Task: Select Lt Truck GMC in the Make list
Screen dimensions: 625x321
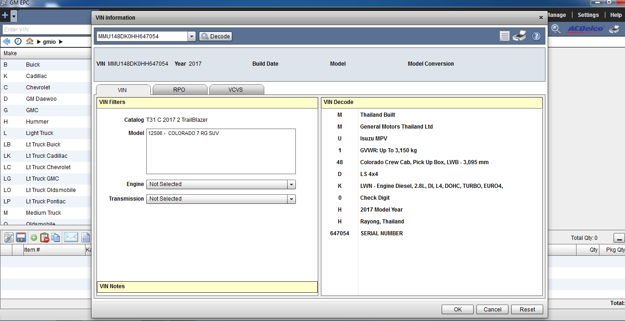Action: coord(46,179)
